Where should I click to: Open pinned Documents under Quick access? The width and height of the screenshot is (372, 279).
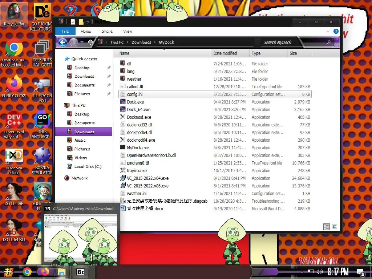84,85
